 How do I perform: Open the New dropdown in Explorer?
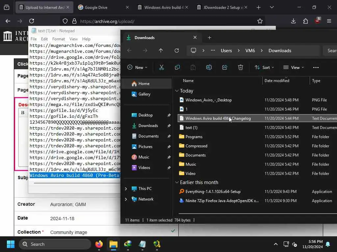pyautogui.click(x=137, y=68)
